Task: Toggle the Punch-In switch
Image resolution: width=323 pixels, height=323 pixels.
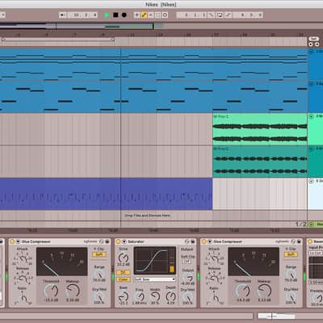Action: point(211,15)
